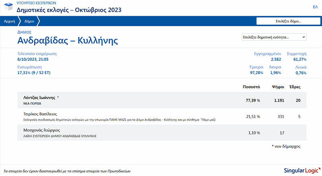Click the Ψήφοι column header

point(279,87)
